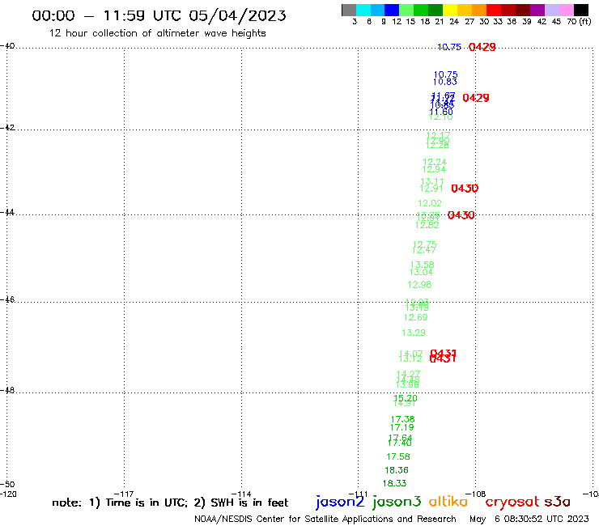This screenshot has width=599, height=526.
Task: Click the wave height reading 13.04
Action: [421, 273]
